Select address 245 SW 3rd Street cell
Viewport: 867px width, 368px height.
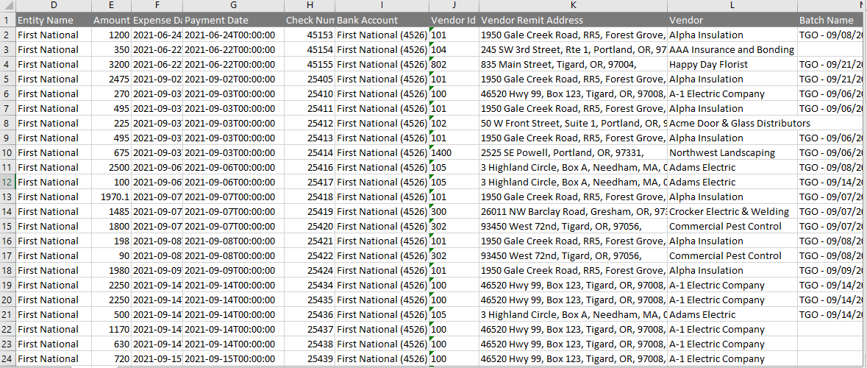click(574, 50)
